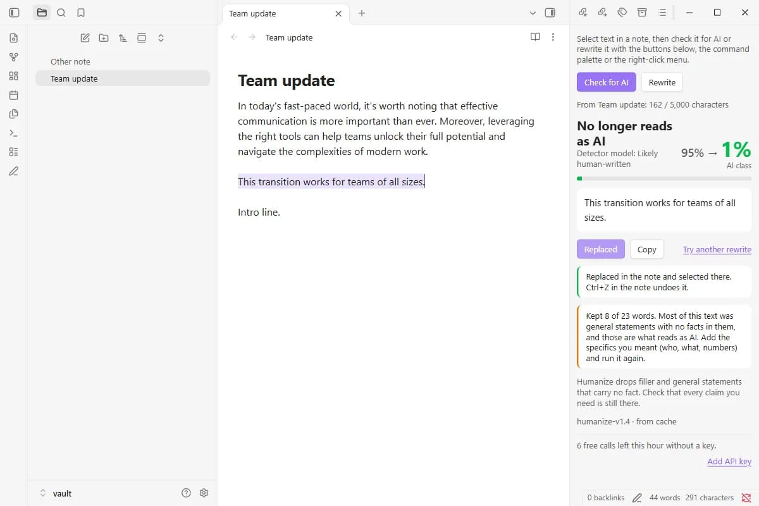This screenshot has width=759, height=506.
Task: Add a new tab
Action: click(362, 13)
